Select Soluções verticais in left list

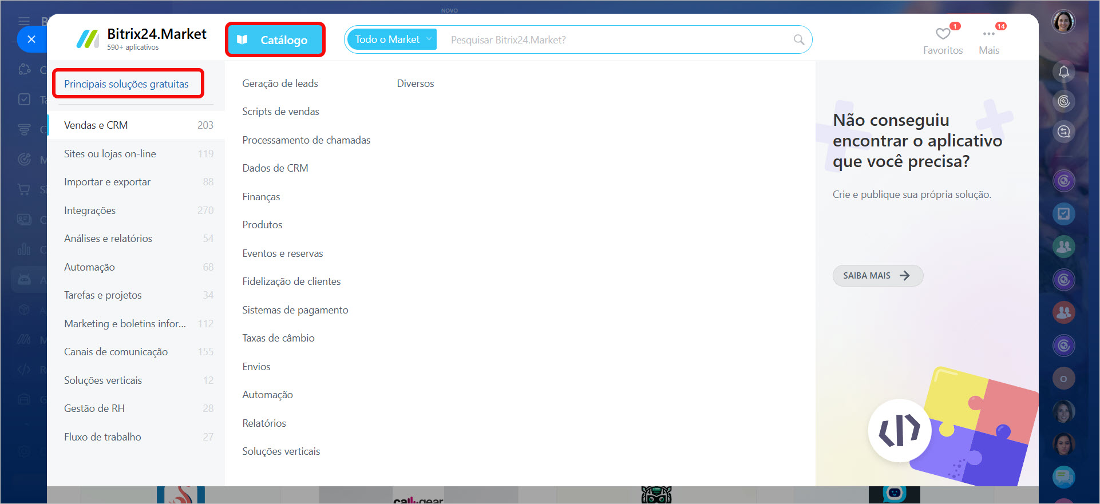136,380
